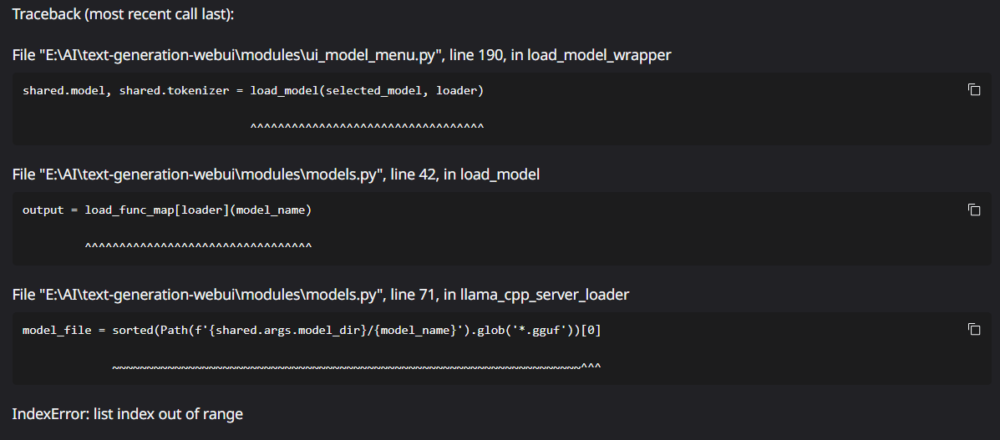Click the 'shared.model, shared.tokenizer' code line
This screenshot has height=440, width=1000.
coord(253,90)
